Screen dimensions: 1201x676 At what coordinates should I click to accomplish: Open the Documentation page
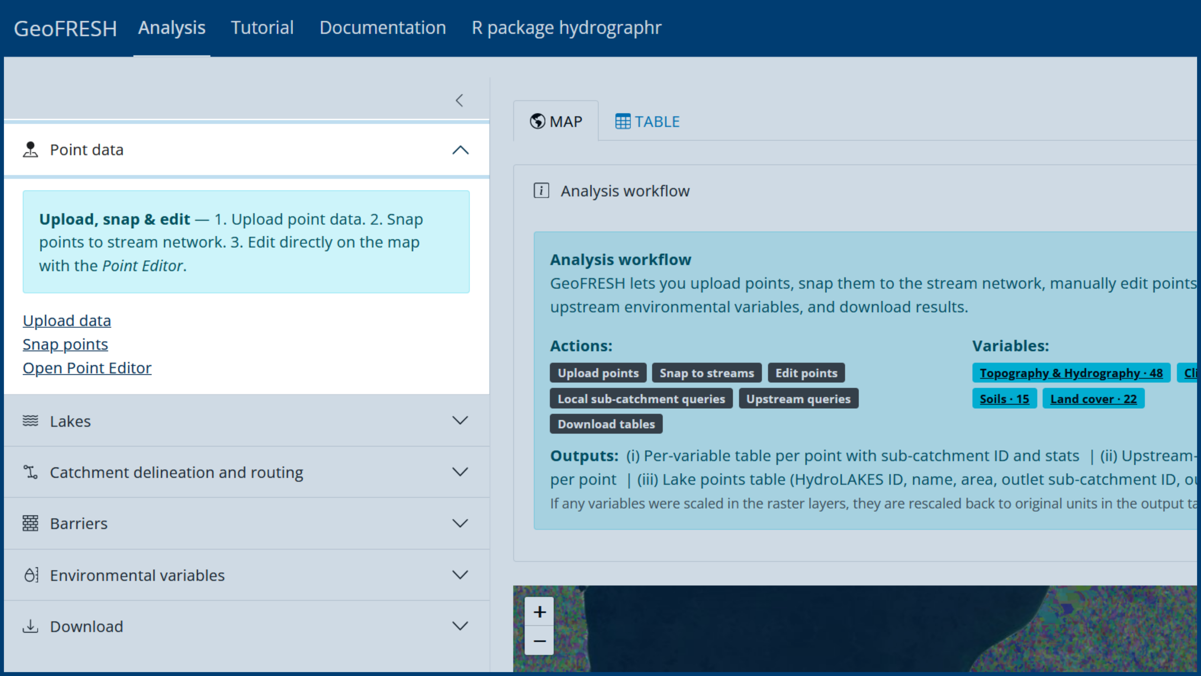[x=383, y=28]
